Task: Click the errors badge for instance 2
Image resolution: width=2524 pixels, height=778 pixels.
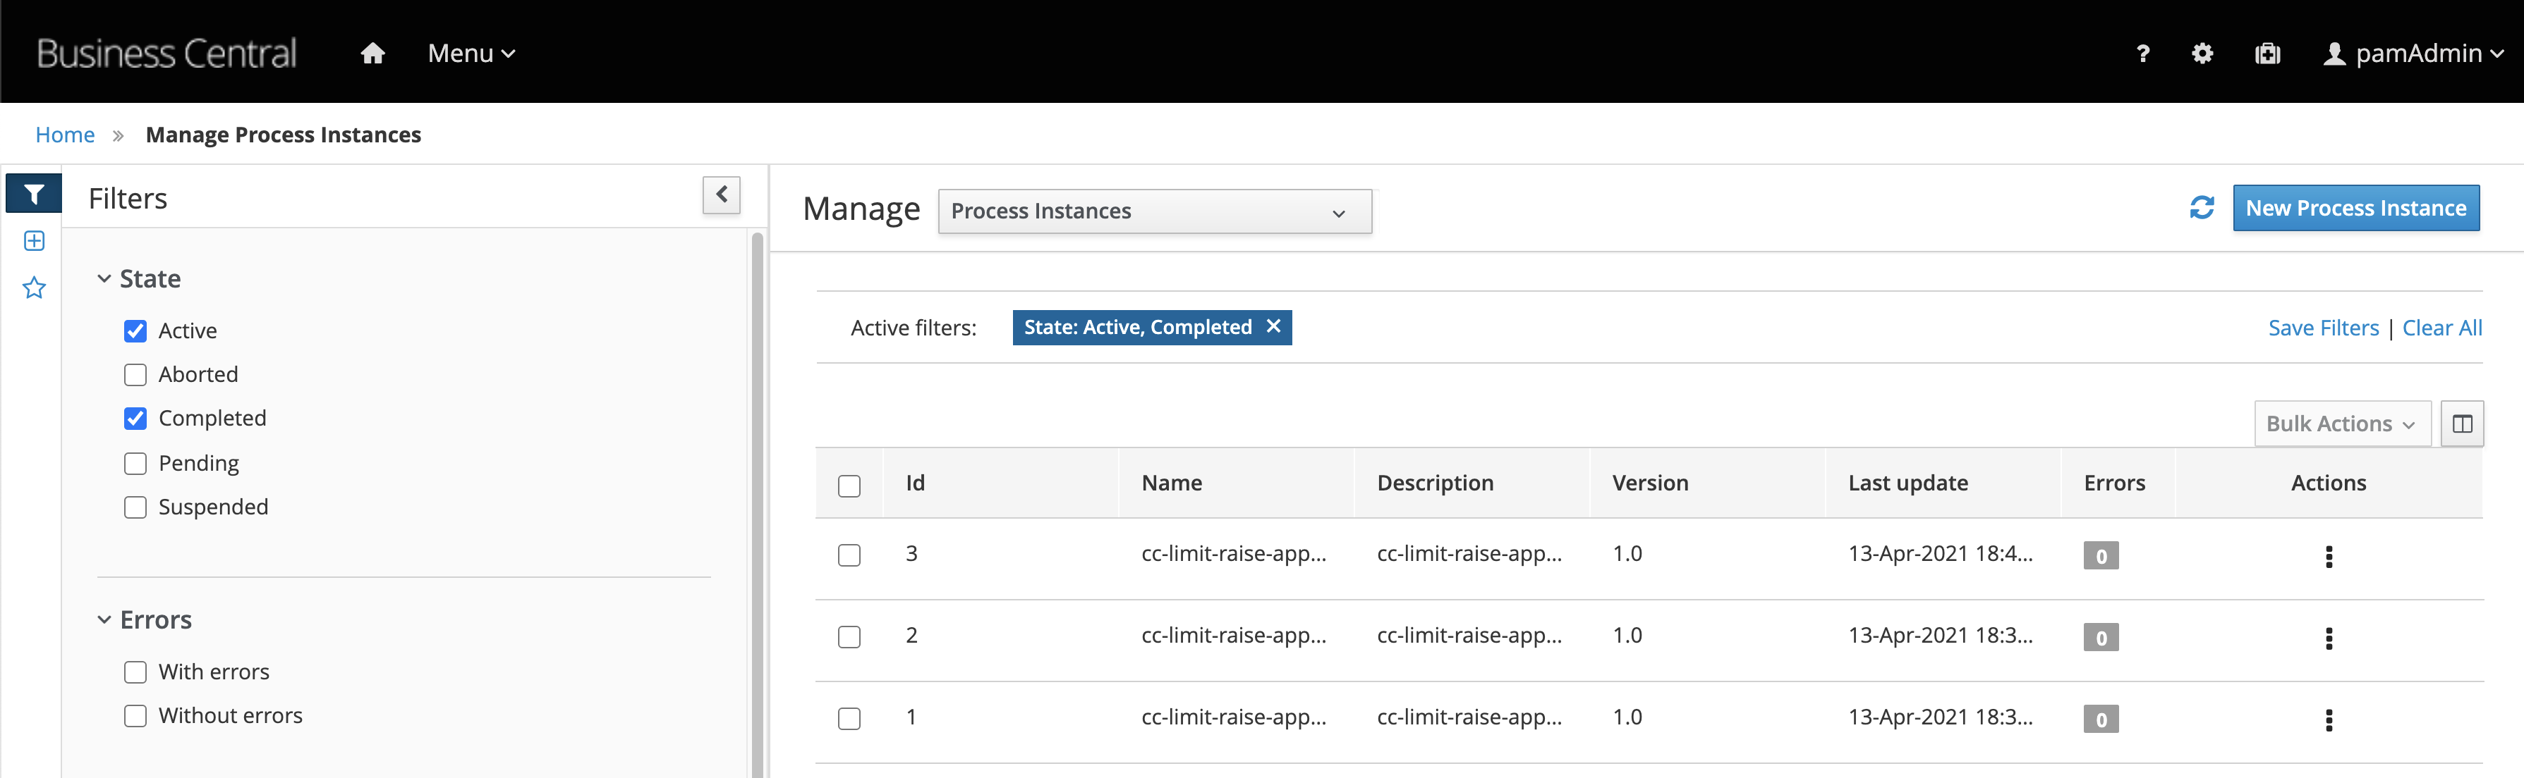Action: (2101, 638)
